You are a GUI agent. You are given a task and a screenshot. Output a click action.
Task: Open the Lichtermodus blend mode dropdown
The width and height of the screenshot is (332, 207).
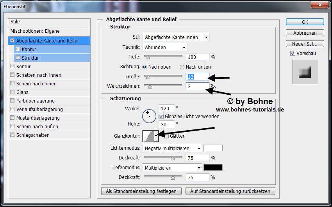[x=172, y=148]
